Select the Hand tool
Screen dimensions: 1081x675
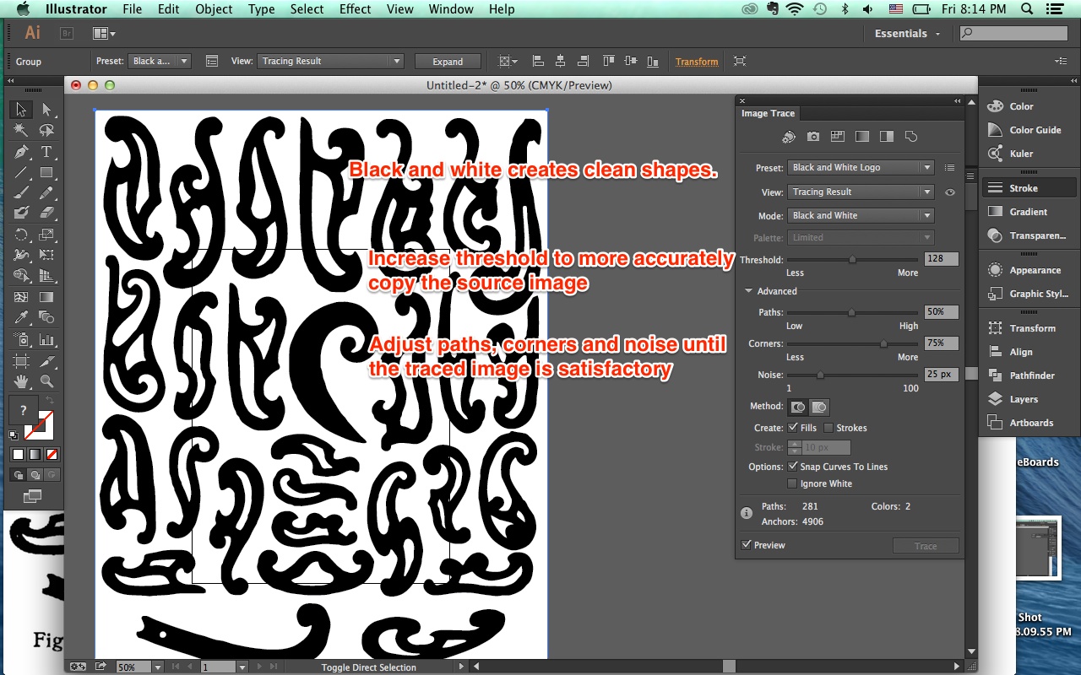point(21,381)
